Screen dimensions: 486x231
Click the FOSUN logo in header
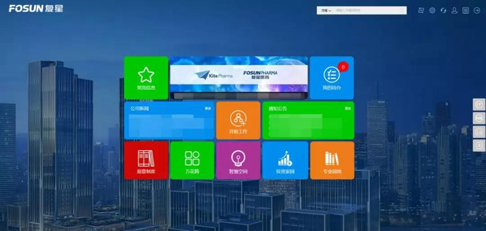tap(36, 8)
